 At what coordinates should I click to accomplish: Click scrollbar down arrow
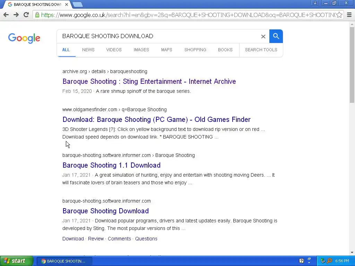tap(352, 252)
